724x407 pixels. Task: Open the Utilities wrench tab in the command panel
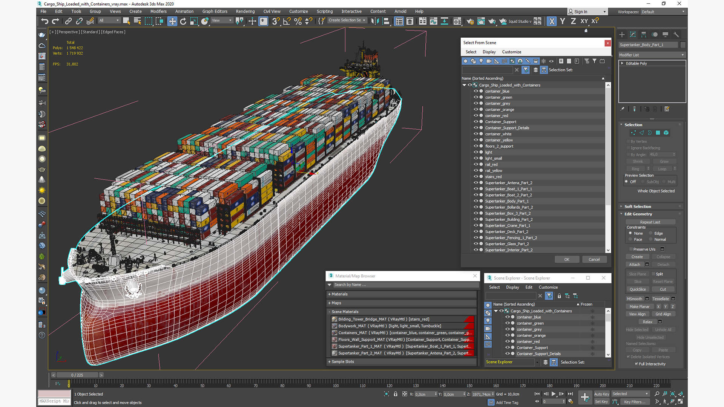(676, 34)
